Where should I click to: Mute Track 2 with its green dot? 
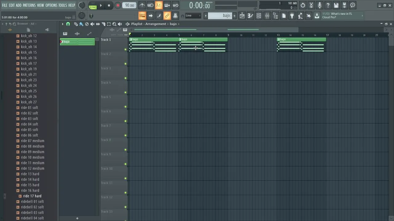point(125,64)
